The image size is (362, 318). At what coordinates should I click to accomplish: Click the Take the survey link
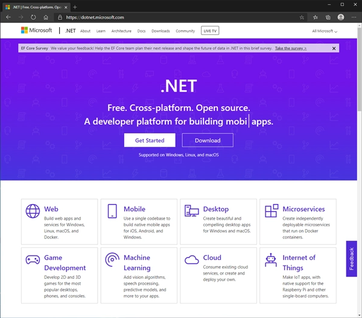pyautogui.click(x=291, y=48)
